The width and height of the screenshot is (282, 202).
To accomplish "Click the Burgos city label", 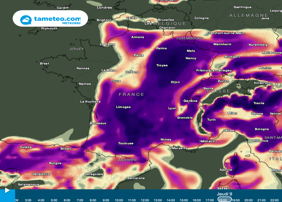I will coord(55,163).
